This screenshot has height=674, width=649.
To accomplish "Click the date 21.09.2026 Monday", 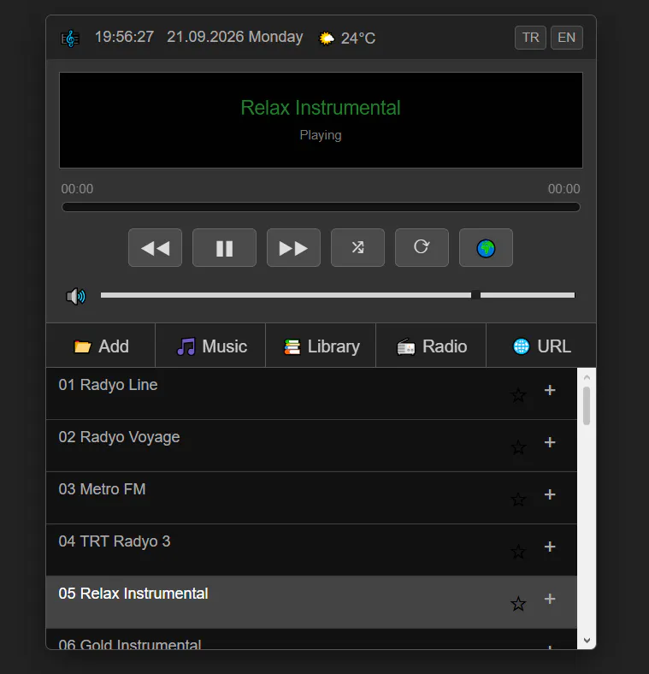I will [234, 37].
